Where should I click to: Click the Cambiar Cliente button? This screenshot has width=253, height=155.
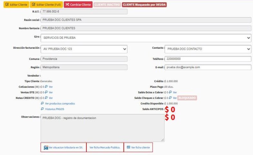(78, 5)
